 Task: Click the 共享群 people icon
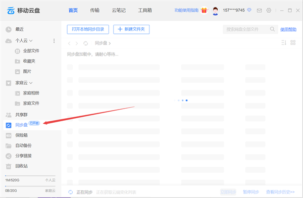point(9,115)
